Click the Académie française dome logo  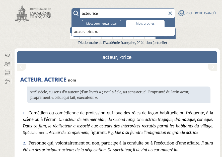point(22,14)
